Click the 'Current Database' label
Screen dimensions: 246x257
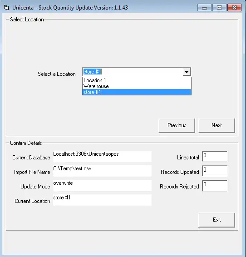(31, 158)
